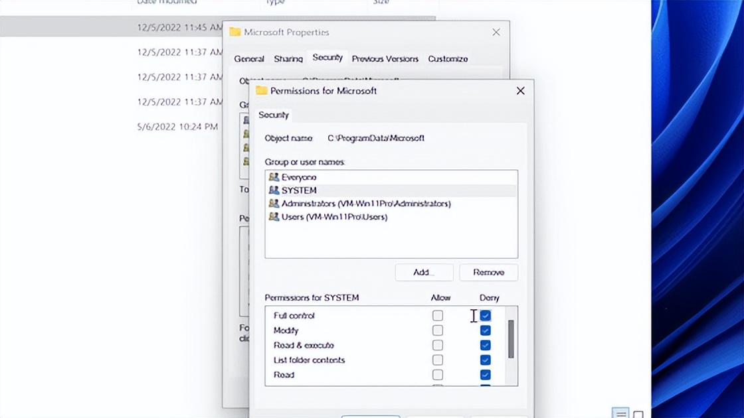744x418 pixels.
Task: Select the SYSTEM user entry
Action: [x=391, y=190]
